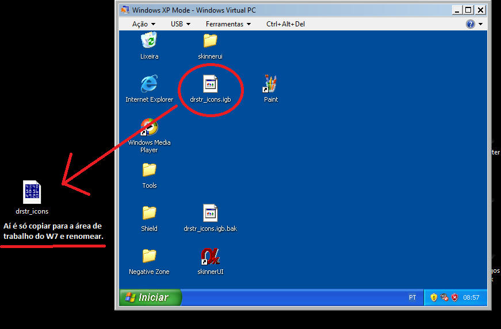Minimize the Windows Virtual PC window
Screen dimensions: 501x329
click(x=457, y=10)
